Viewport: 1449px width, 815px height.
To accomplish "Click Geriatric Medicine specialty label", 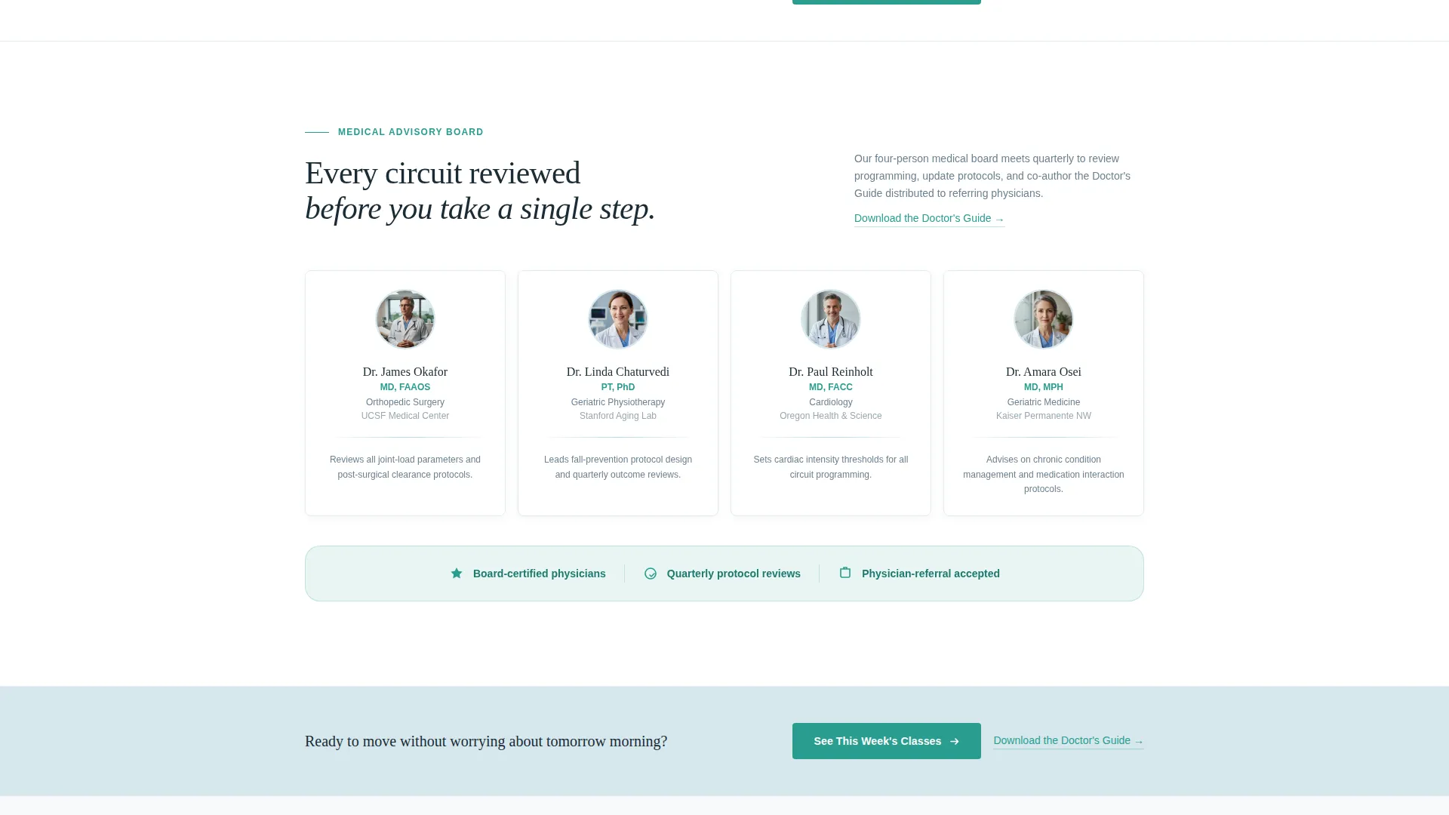I will tap(1044, 402).
